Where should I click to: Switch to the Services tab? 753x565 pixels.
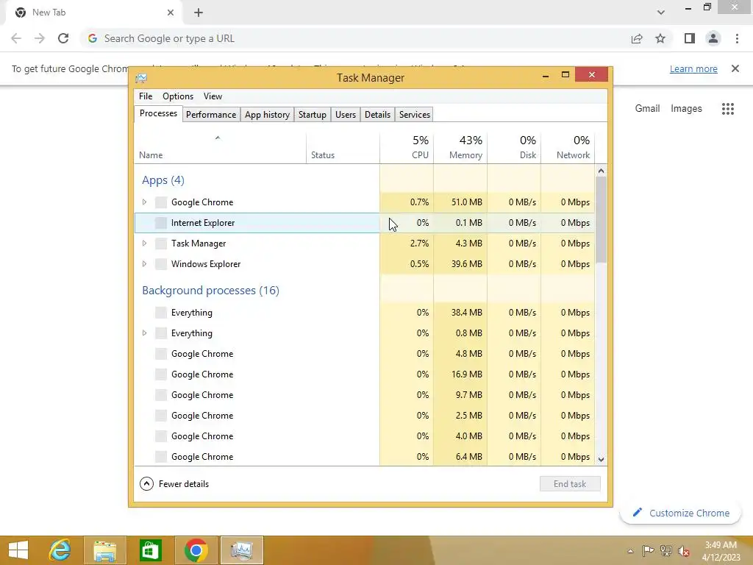tap(415, 114)
